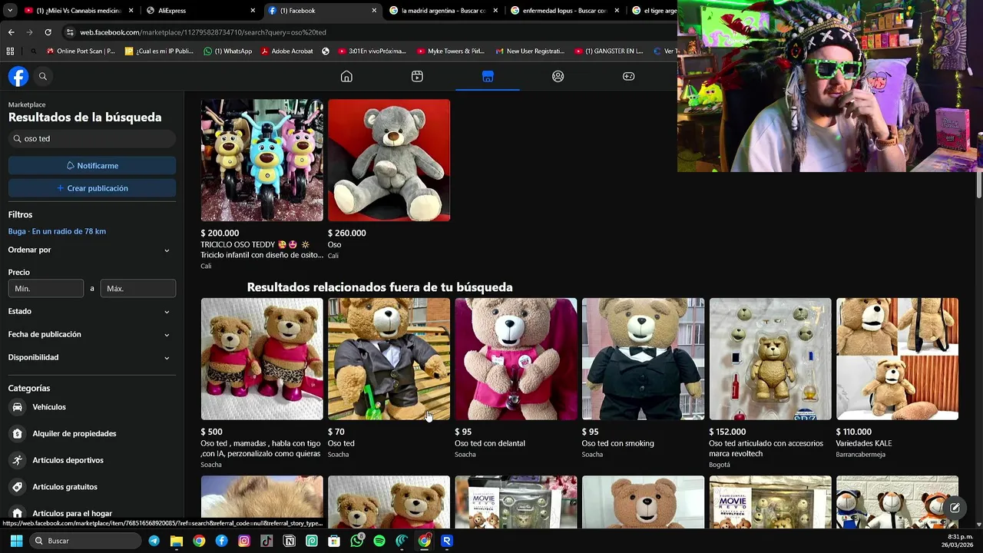Open WhatsApp from the taskbar
The height and width of the screenshot is (553, 983).
click(357, 541)
